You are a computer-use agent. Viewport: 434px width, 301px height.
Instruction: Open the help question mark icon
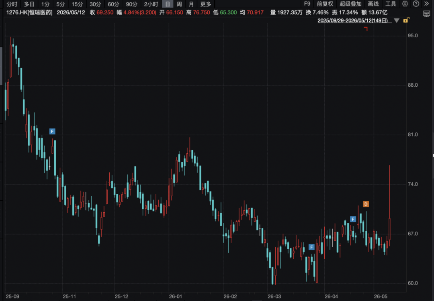[416, 4]
